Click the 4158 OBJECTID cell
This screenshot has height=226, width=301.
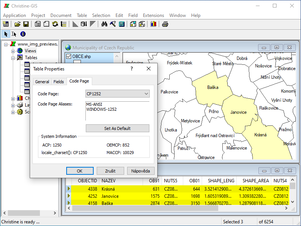click(x=93, y=203)
